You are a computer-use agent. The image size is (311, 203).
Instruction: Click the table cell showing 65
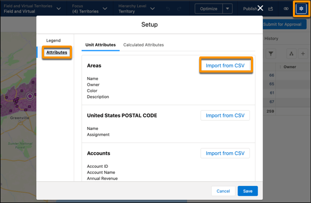click(272, 84)
